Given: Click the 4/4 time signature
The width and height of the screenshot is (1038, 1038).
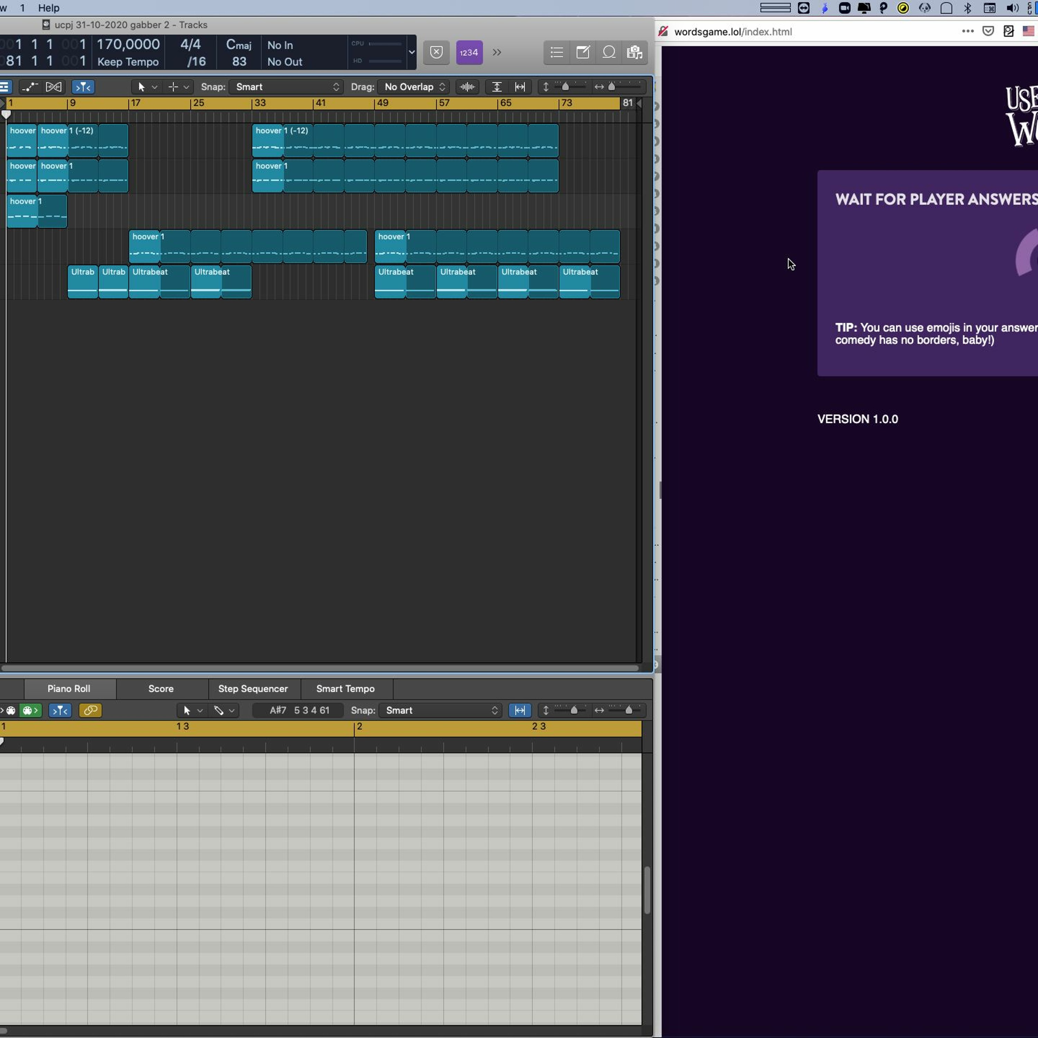Looking at the screenshot, I should (x=190, y=44).
